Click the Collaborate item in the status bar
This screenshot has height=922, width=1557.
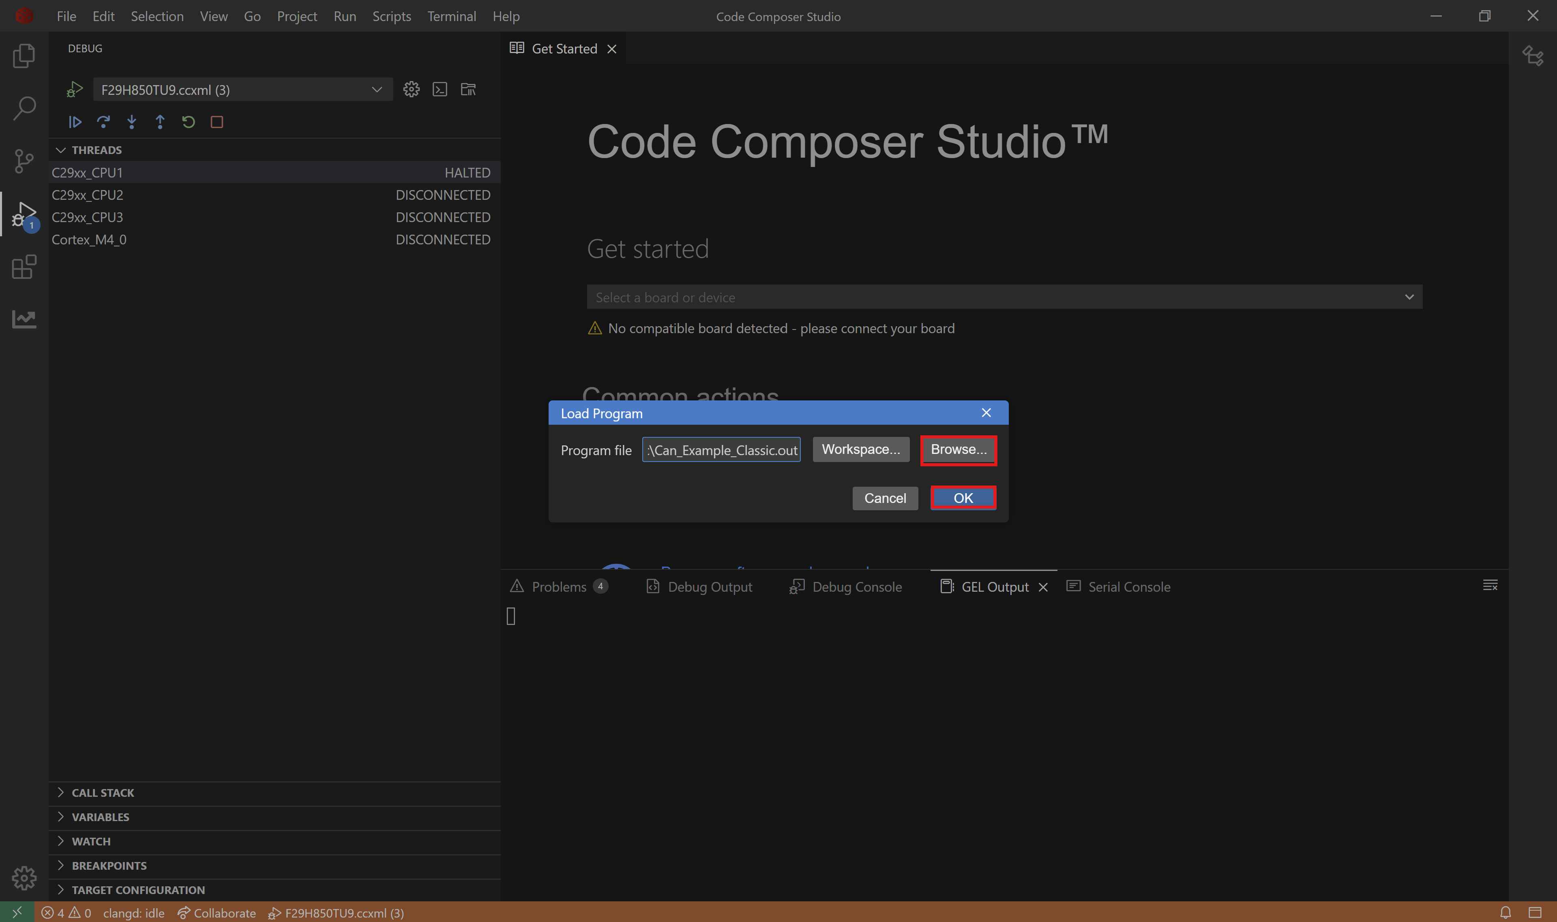[x=216, y=913]
